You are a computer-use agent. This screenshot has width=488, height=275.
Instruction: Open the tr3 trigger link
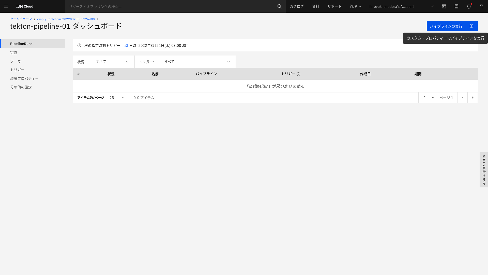(x=126, y=45)
